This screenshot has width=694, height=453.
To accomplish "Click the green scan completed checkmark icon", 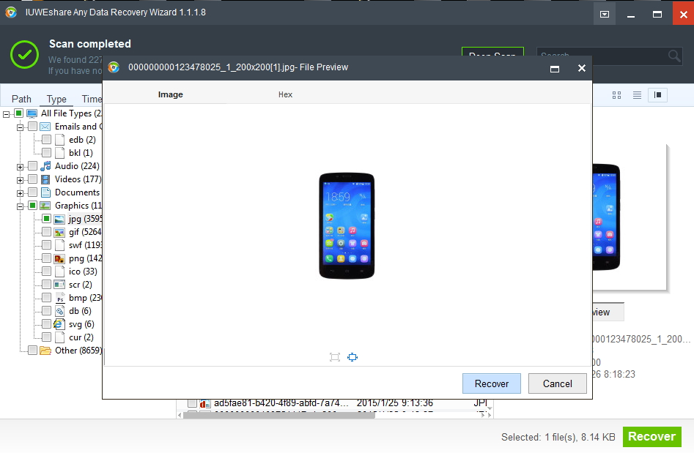I will point(24,54).
